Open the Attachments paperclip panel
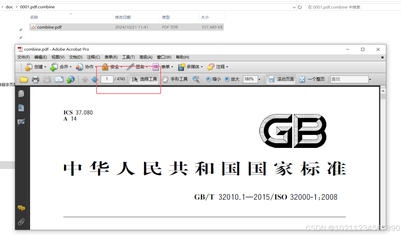The image size is (401, 235). (21, 222)
